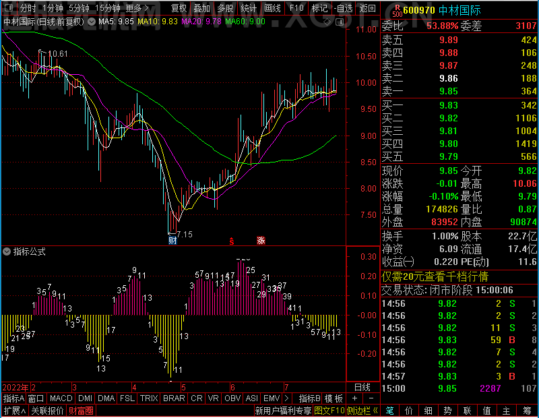The image size is (539, 418).
Task: Click the 卖一 9.85 ask row
Action: pyautogui.click(x=459, y=91)
